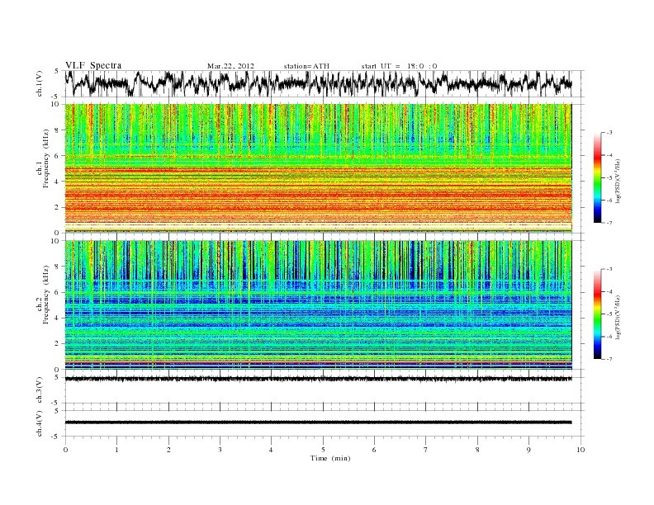
Task: Click the ch.3 waveform trace
Action: tap(318, 379)
